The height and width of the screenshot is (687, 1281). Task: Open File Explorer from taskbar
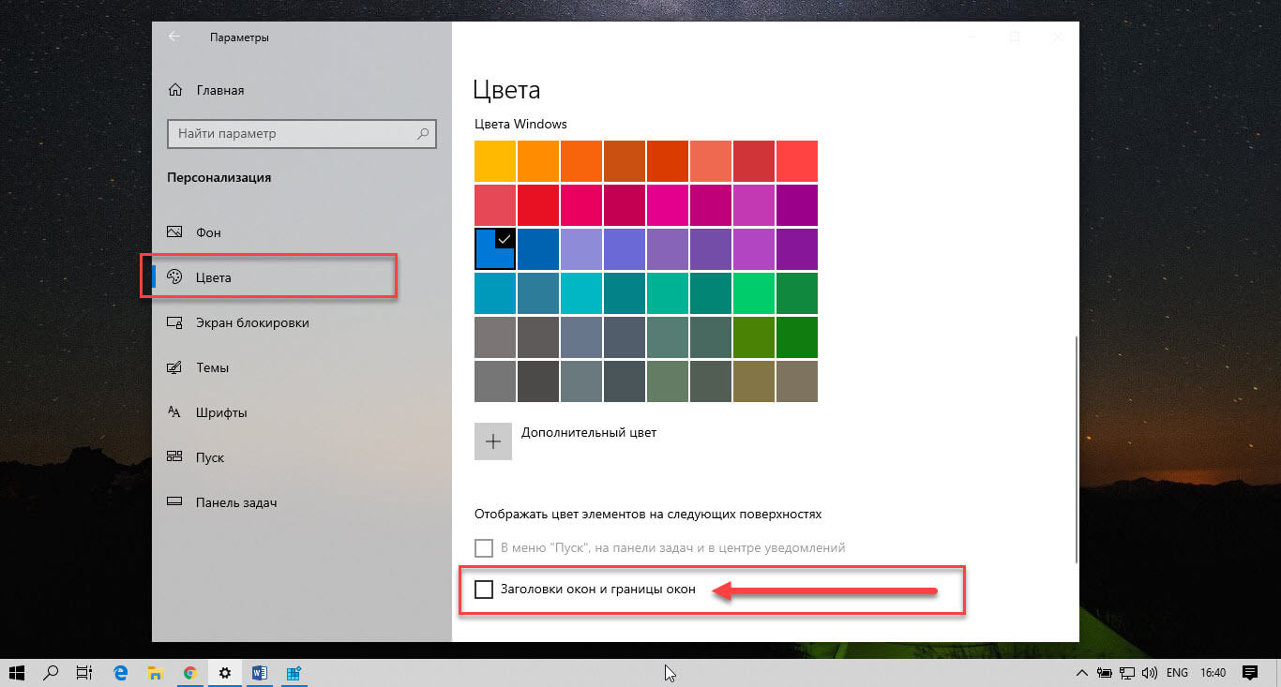[x=155, y=672]
